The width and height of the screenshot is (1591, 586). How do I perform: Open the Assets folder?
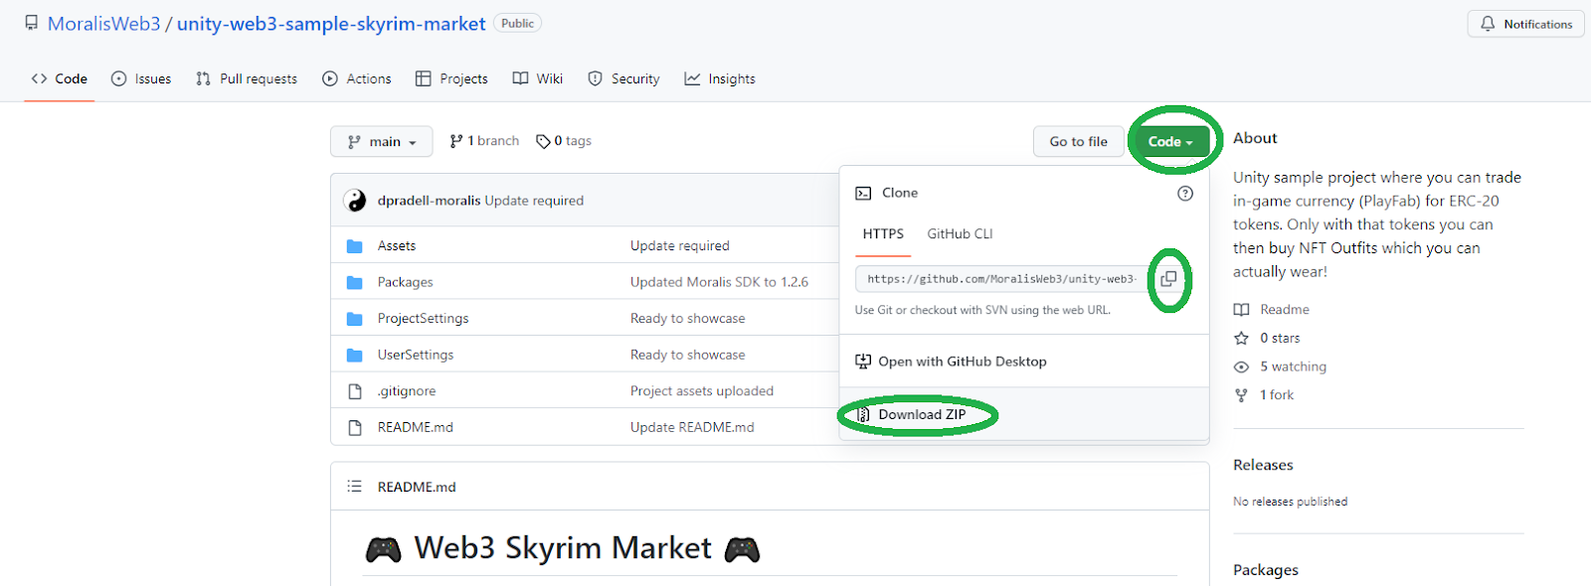pyautogui.click(x=397, y=246)
